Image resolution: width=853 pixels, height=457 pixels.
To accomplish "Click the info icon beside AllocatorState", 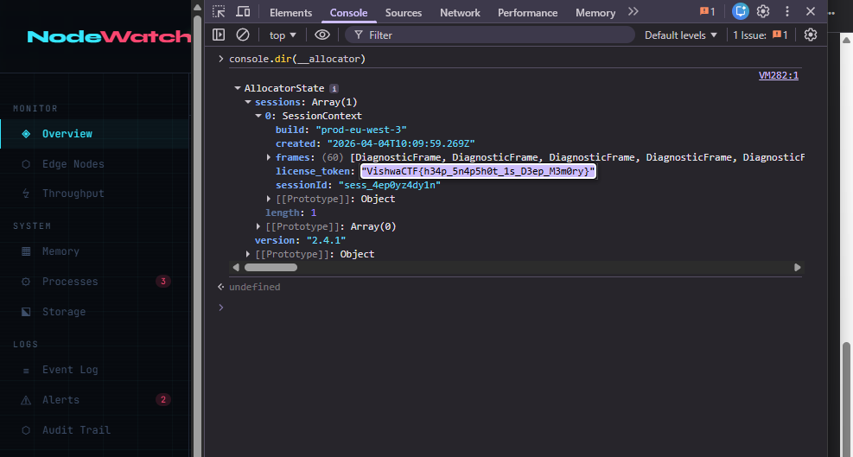I will 334,88.
